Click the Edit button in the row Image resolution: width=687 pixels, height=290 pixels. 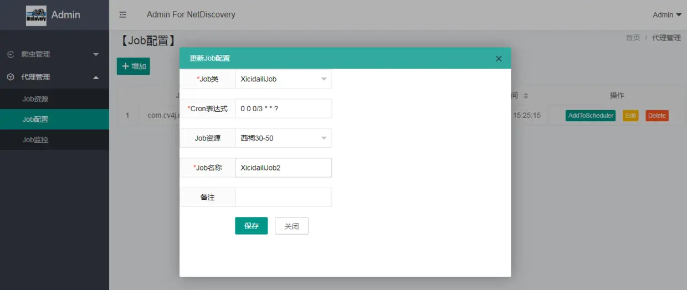pos(630,116)
